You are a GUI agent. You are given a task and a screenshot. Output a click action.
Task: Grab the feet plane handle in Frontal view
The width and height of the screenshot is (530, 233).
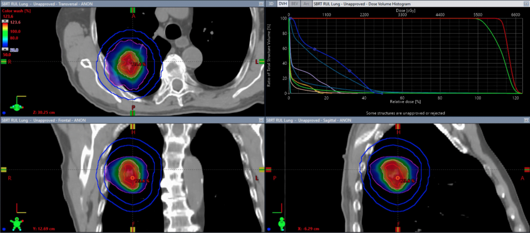pos(132,229)
